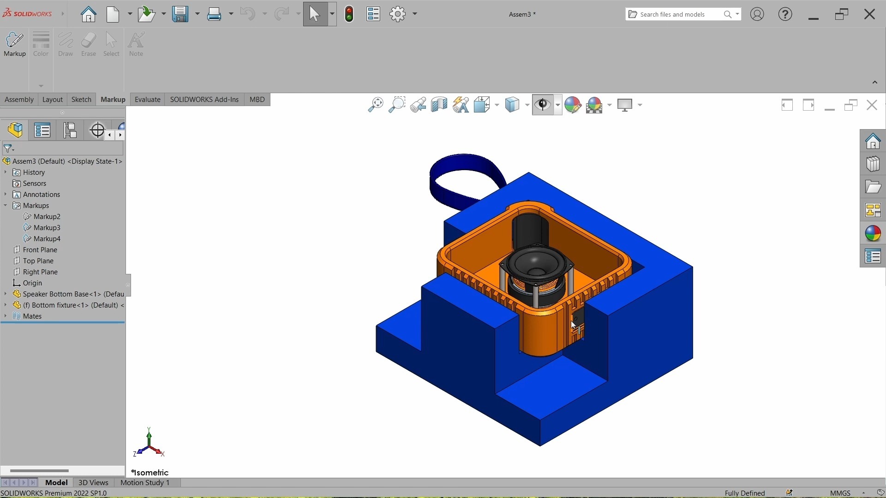
Task: Collapse the ribbon with the chevron
Action: (875, 83)
